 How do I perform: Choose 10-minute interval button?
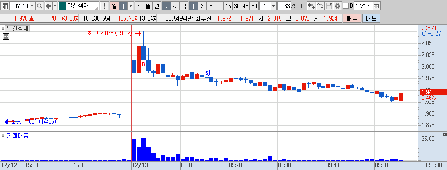click(219, 5)
